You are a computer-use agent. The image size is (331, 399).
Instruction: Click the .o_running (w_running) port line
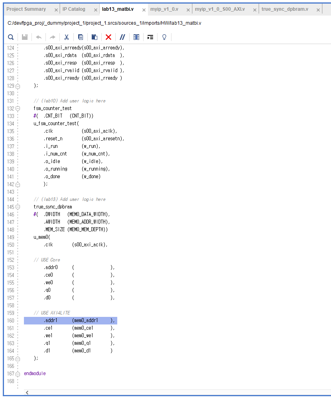[x=77, y=169]
